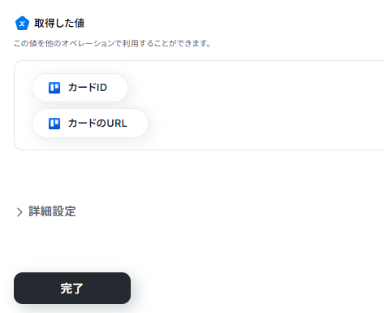Select the カードのURL value chip
The height and width of the screenshot is (313, 384).
click(x=90, y=124)
